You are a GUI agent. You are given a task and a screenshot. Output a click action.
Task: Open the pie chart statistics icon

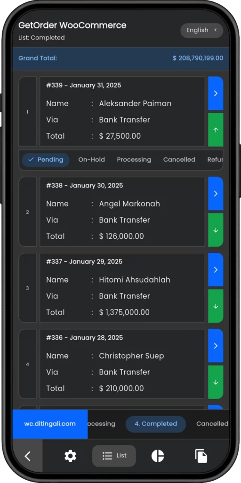point(158,456)
